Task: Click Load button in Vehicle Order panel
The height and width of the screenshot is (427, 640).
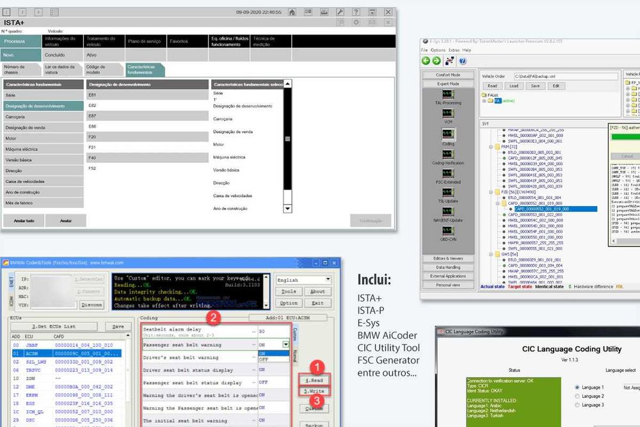Action: (514, 86)
